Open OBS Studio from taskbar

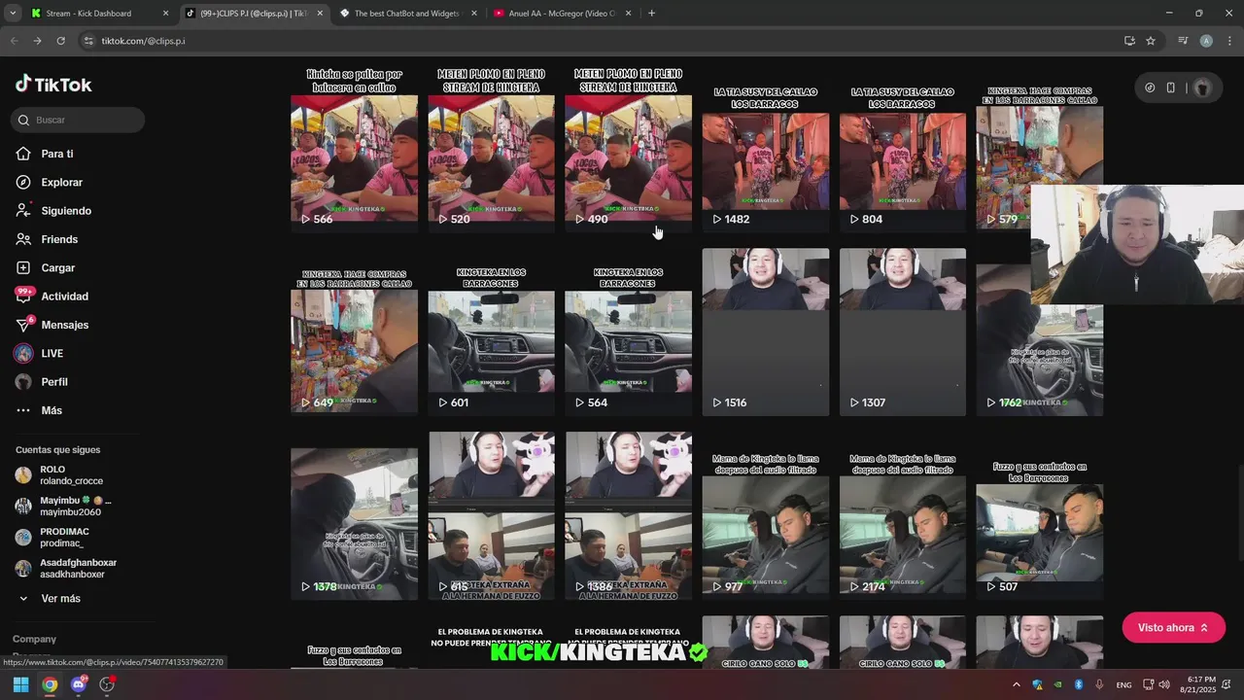point(107,684)
